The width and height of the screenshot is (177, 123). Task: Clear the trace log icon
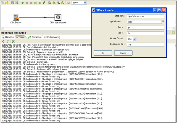7,41
